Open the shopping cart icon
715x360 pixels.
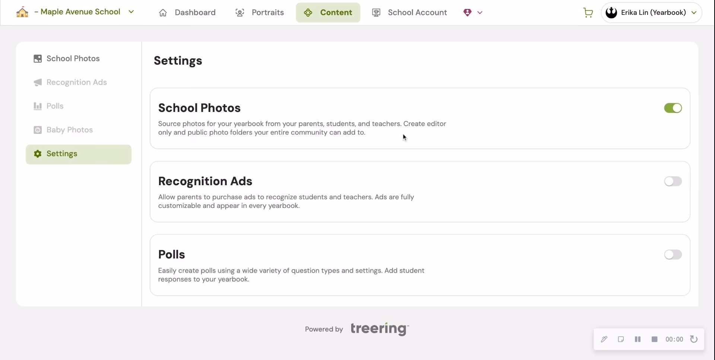588,13
